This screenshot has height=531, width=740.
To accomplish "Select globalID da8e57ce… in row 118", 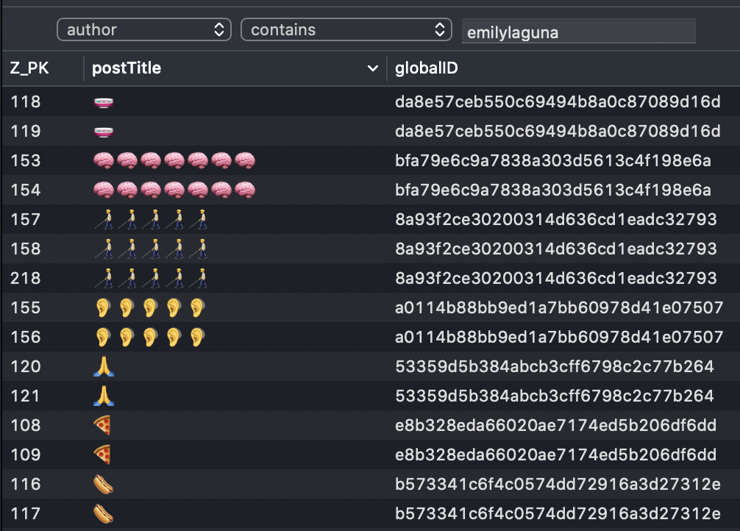I will [x=558, y=101].
